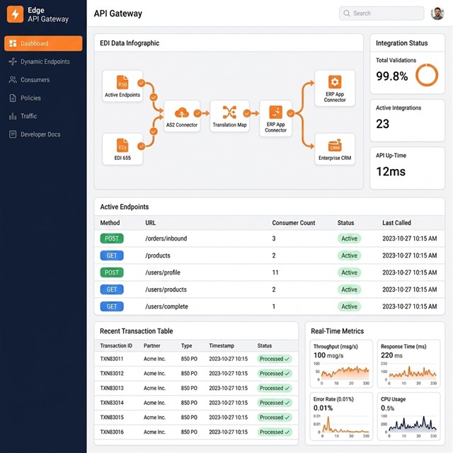This screenshot has width=453, height=453.
Task: Click the check badge beside AS2 Connector
Action: [197, 113]
